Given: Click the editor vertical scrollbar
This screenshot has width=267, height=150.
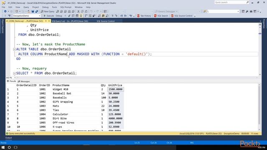Looking at the screenshot, I should (x=260, y=51).
